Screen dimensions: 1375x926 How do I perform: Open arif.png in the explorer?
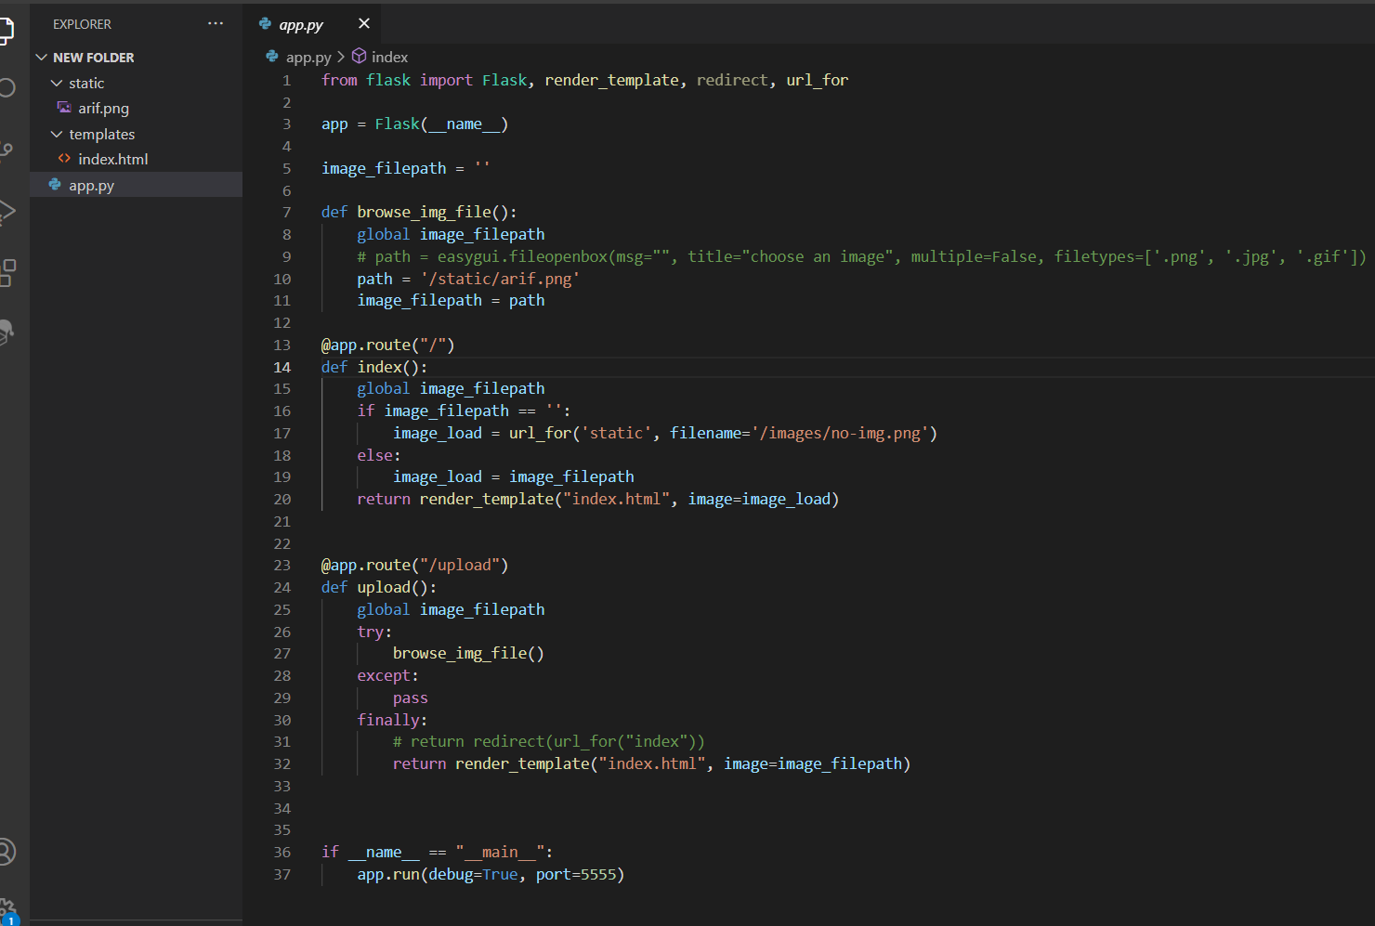pos(103,109)
